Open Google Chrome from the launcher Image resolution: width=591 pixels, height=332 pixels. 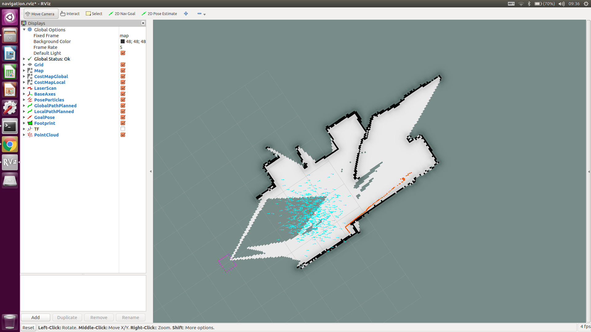[10, 144]
